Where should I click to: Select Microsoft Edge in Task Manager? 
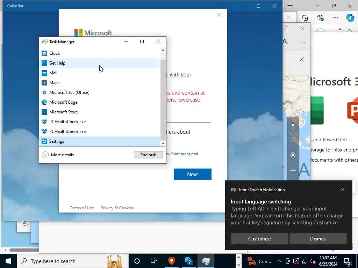click(x=100, y=102)
